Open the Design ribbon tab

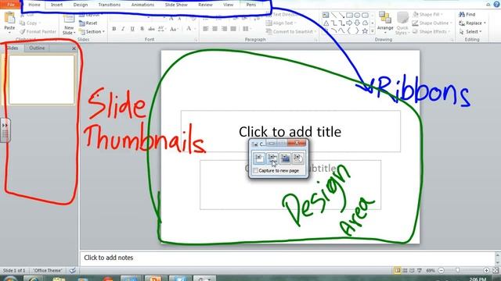(x=80, y=5)
